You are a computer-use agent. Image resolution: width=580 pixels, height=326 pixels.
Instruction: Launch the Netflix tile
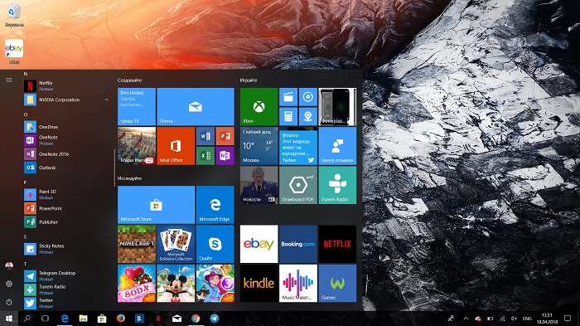[337, 244]
